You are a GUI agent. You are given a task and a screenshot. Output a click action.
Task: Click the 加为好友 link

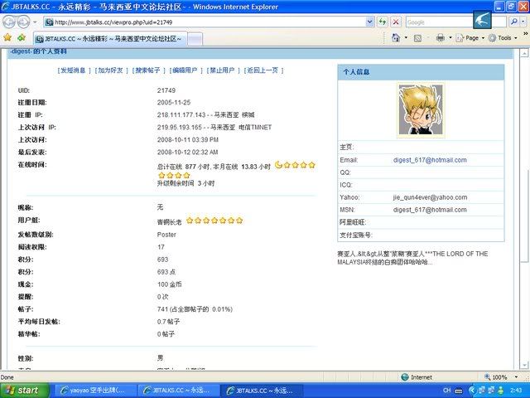pos(111,70)
